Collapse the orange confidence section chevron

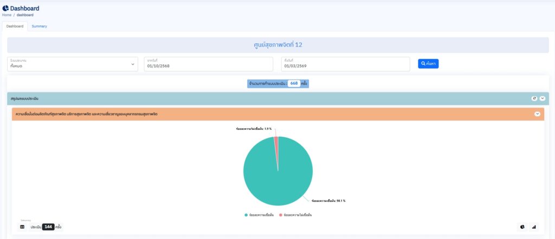tap(537, 114)
